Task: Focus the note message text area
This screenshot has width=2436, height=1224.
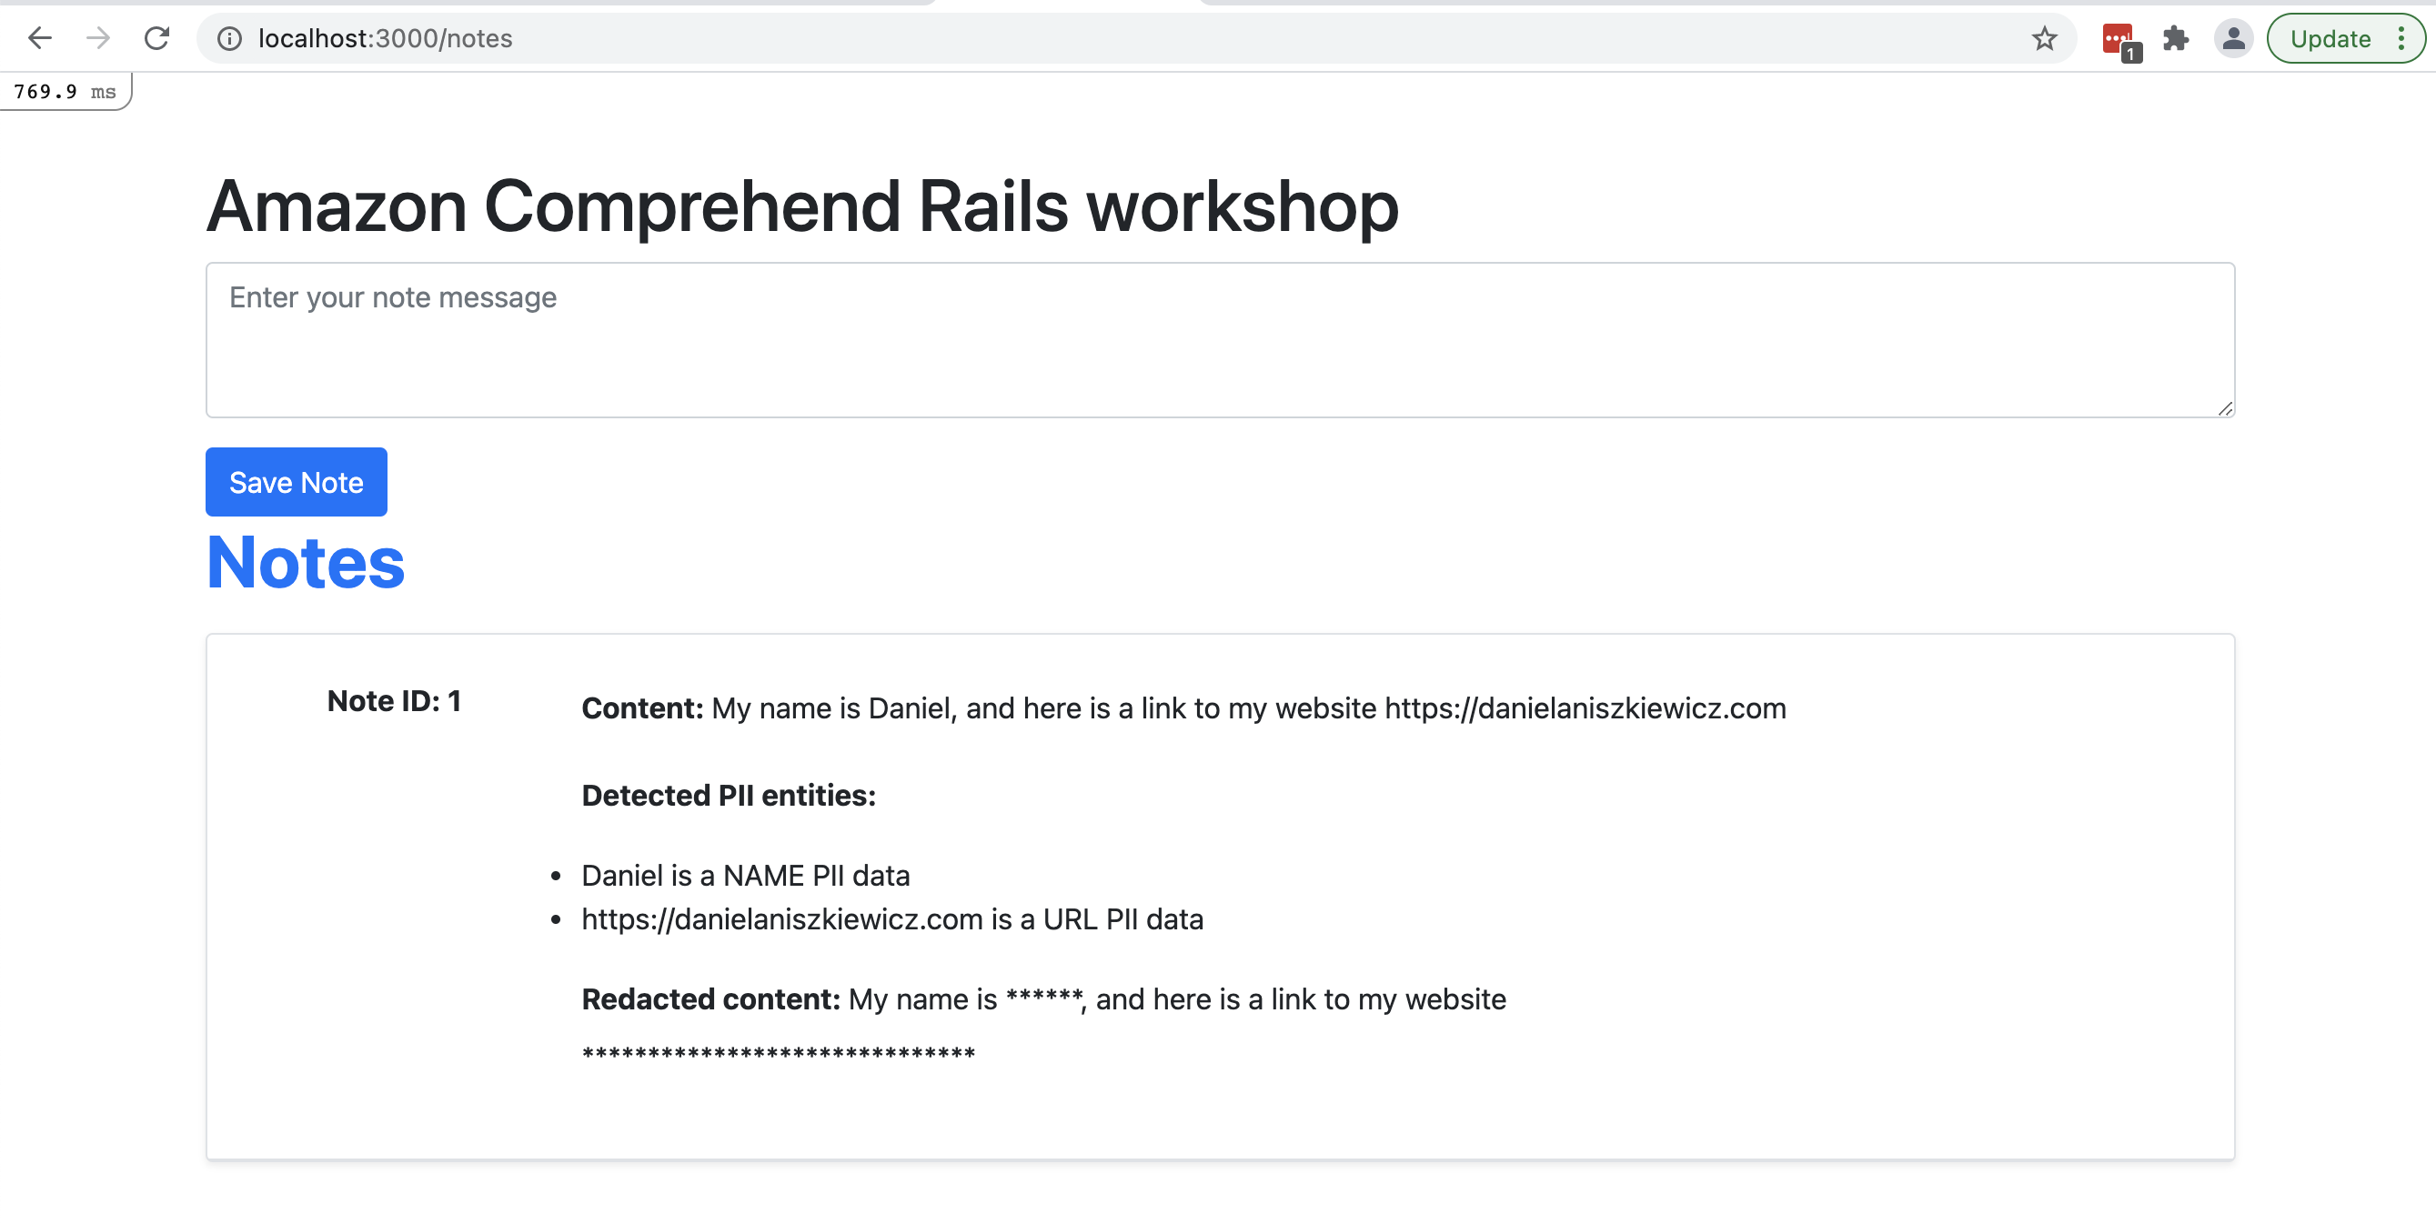Action: (1220, 340)
